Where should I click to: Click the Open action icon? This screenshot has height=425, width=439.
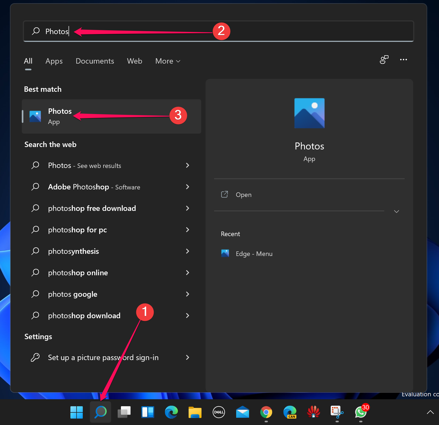pyautogui.click(x=224, y=194)
